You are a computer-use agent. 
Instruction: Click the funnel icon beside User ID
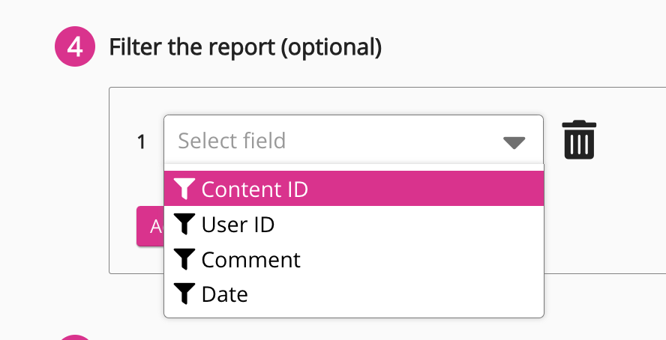click(x=184, y=224)
